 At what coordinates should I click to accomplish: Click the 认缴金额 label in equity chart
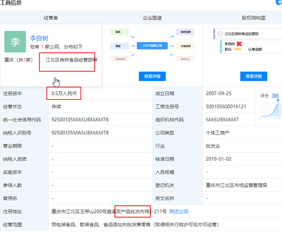[x=255, y=49]
